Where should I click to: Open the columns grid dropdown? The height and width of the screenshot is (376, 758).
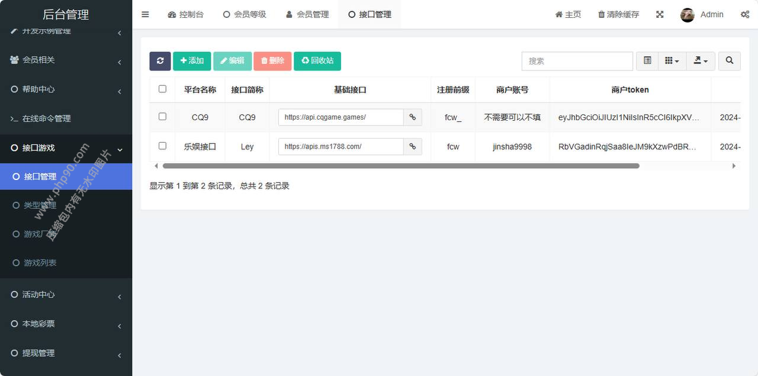tap(672, 61)
